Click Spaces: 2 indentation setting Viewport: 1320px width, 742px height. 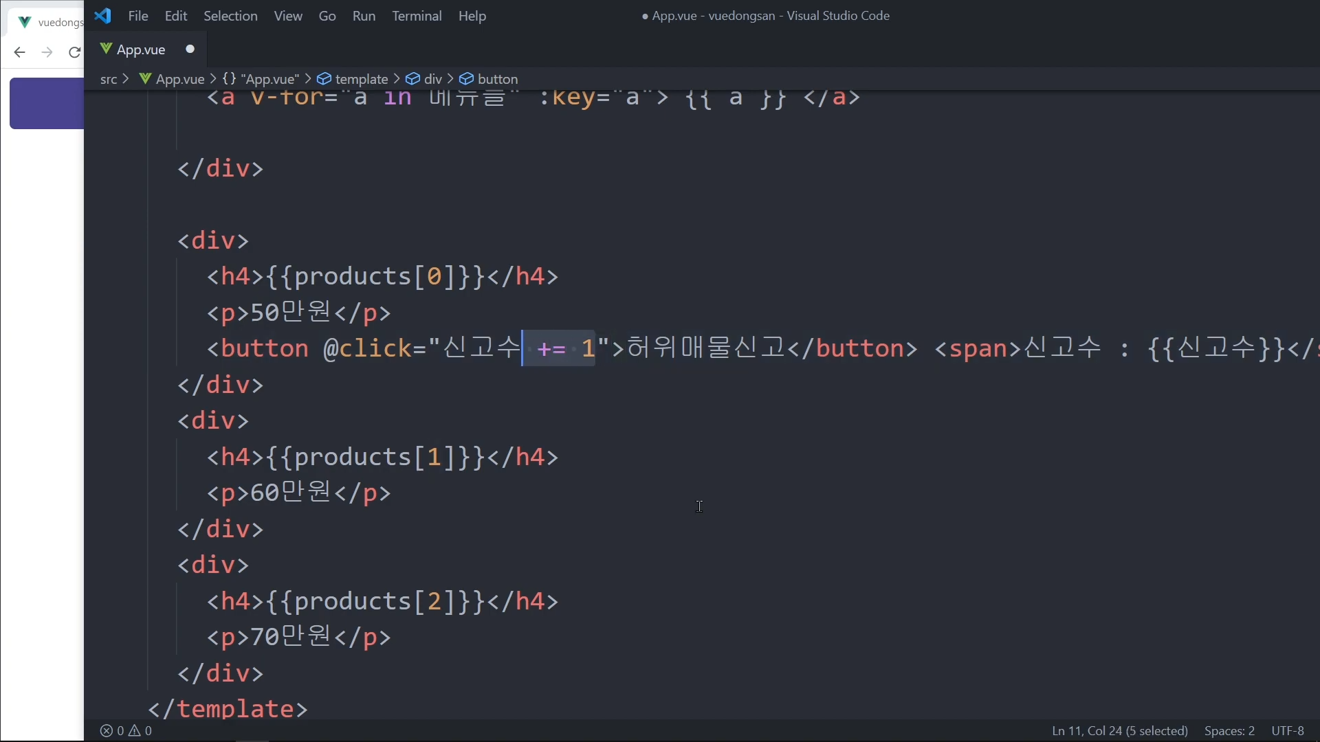coord(1229,731)
